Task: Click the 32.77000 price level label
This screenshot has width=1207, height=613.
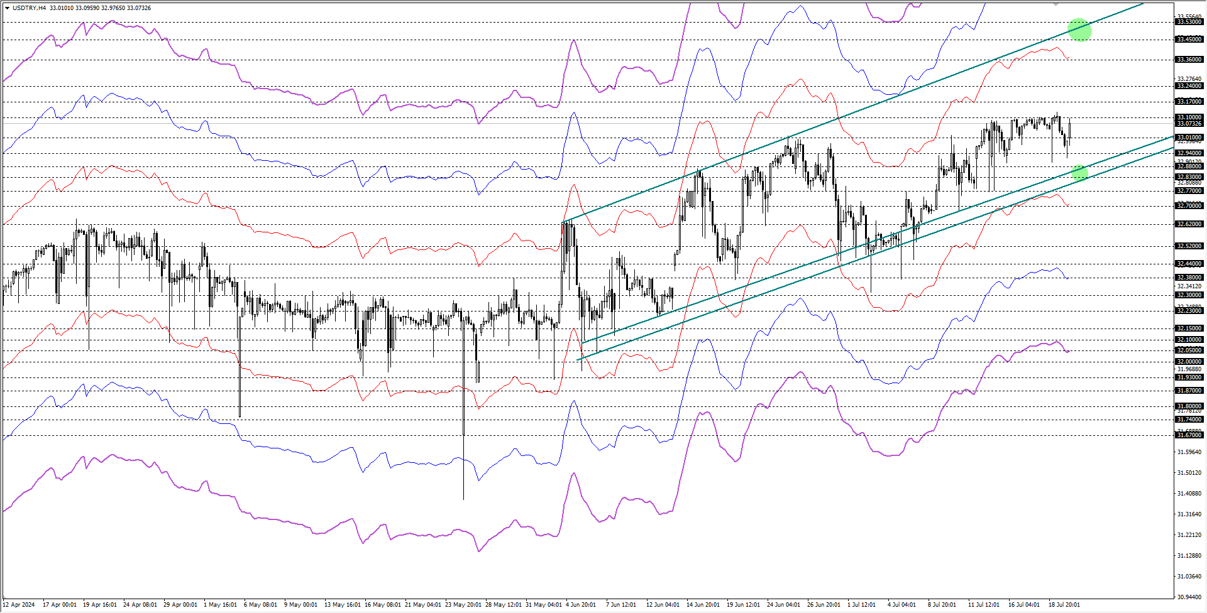Action: pyautogui.click(x=1189, y=191)
